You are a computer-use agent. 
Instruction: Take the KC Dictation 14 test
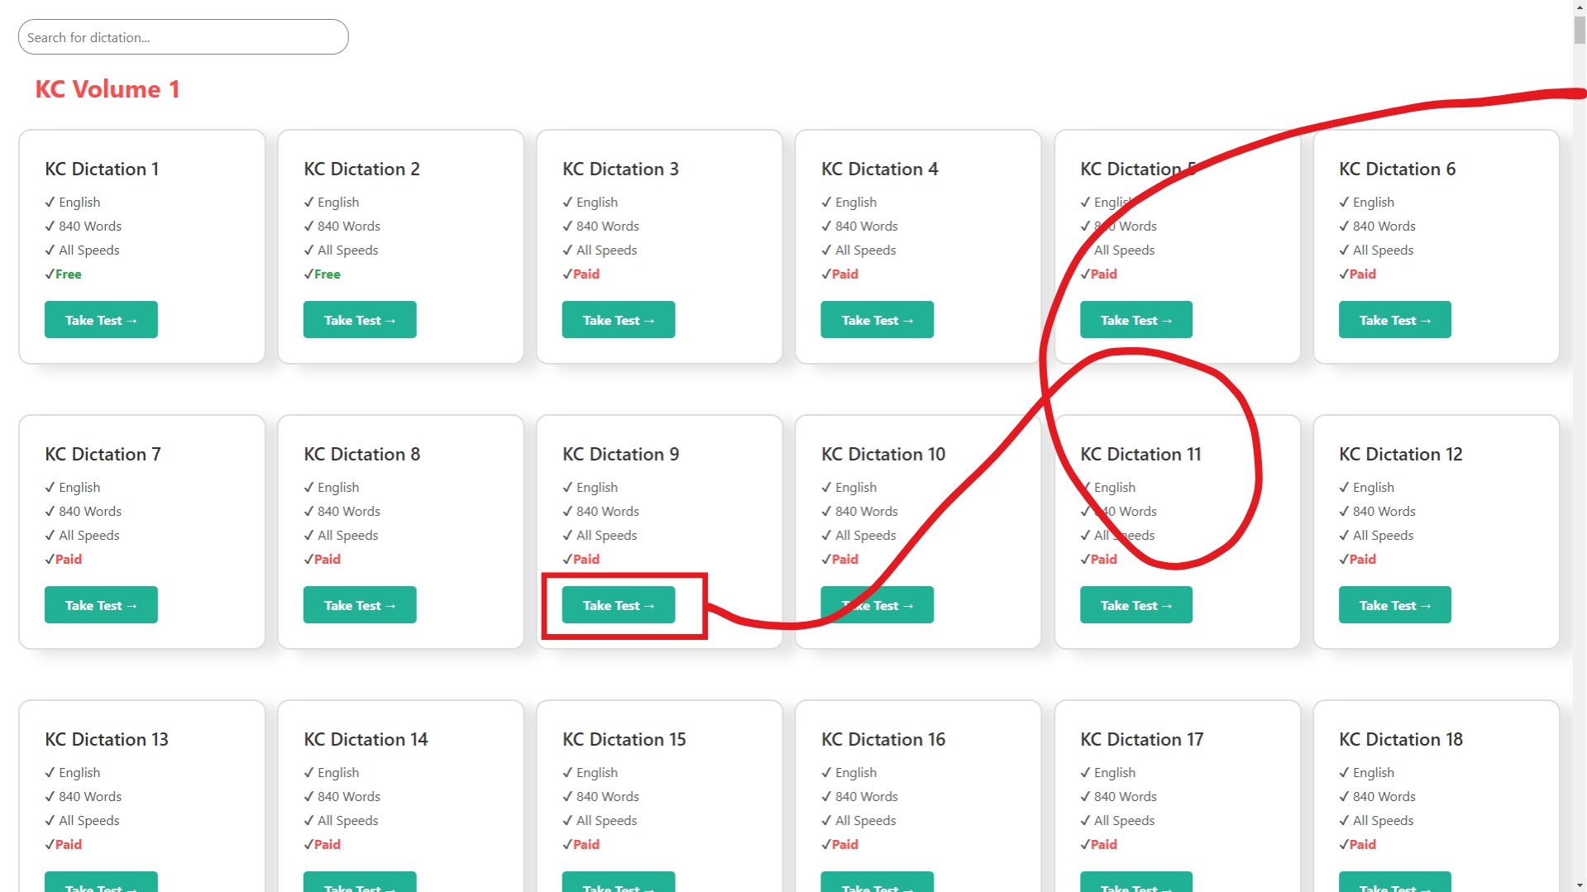[x=359, y=887]
